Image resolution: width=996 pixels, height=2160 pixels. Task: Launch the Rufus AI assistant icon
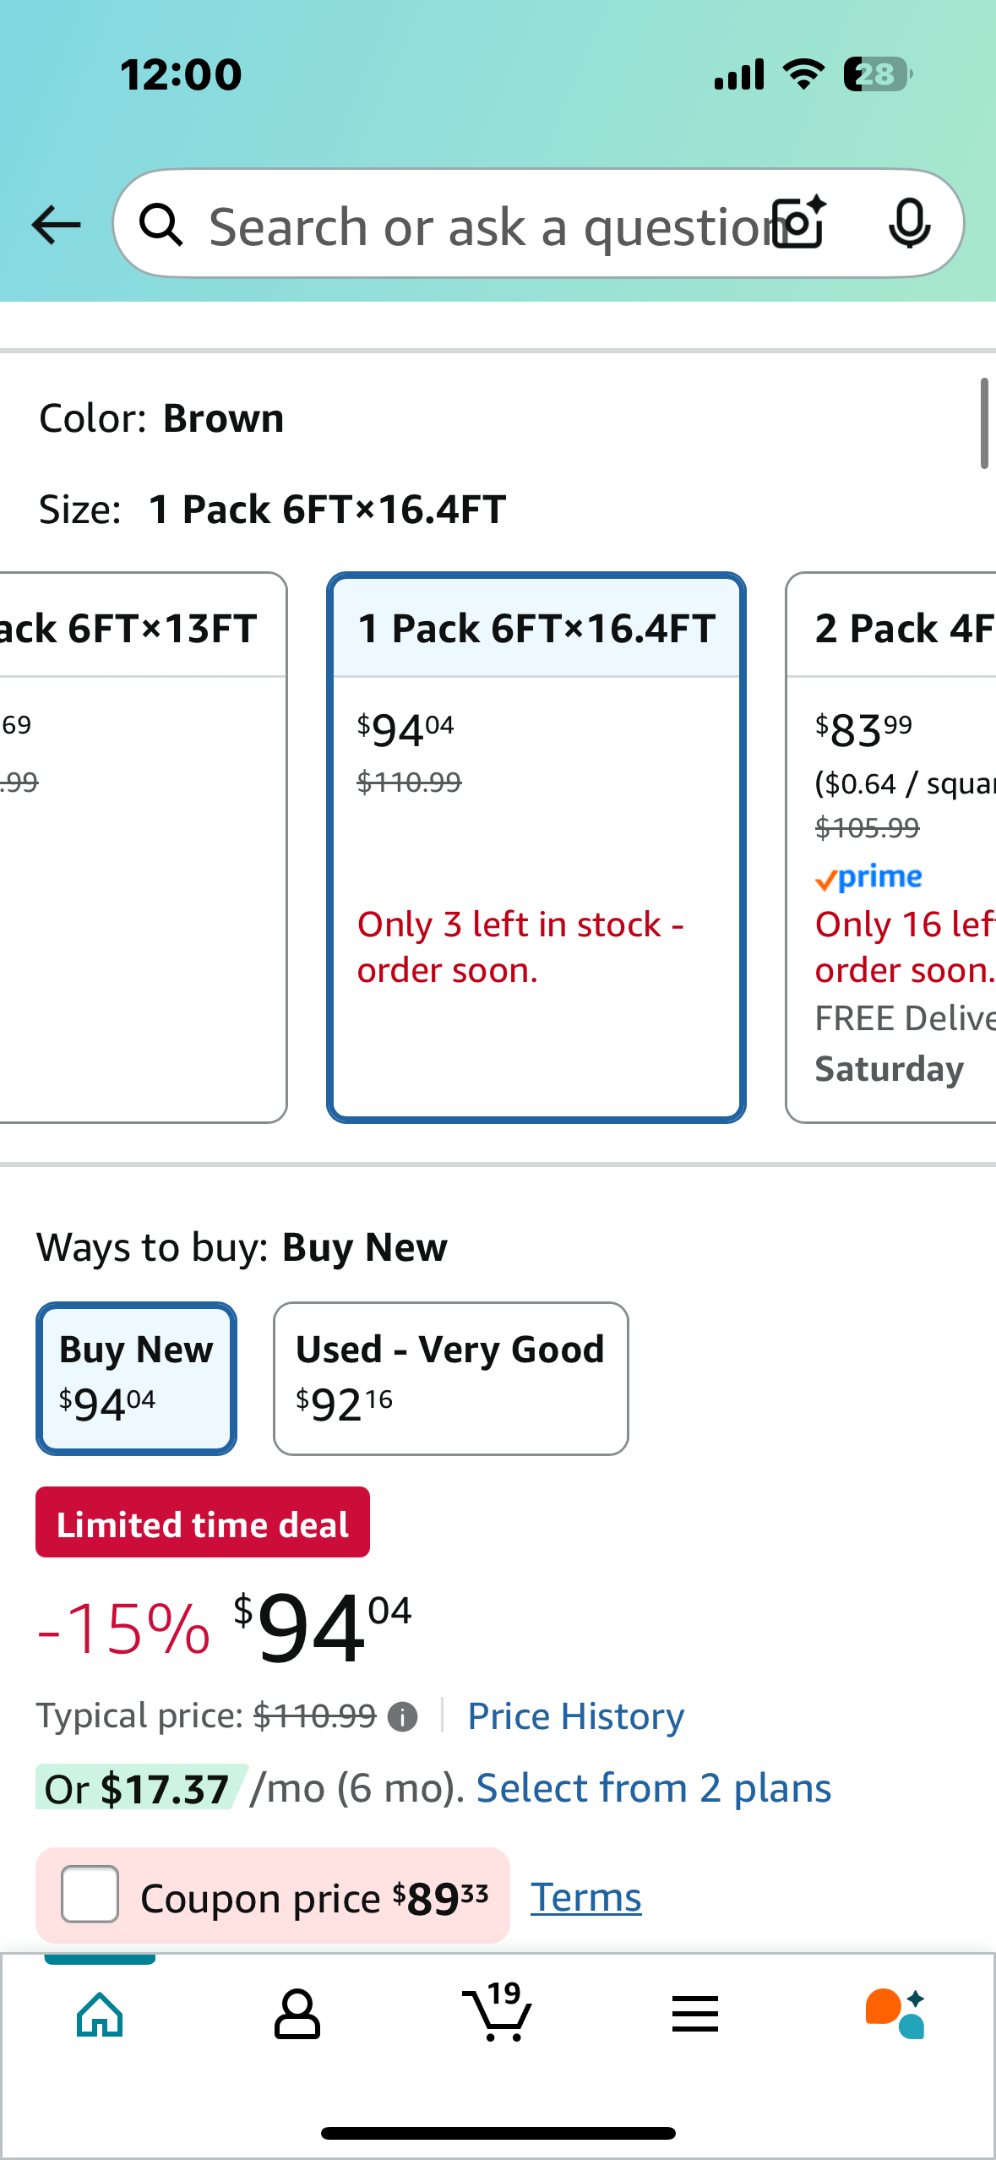click(x=895, y=2015)
